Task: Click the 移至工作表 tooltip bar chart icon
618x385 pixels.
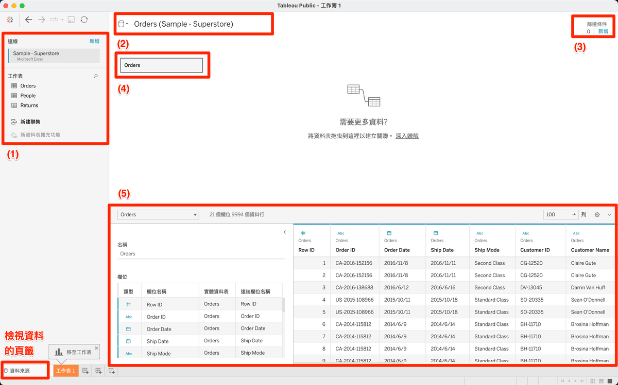Action: 59,352
